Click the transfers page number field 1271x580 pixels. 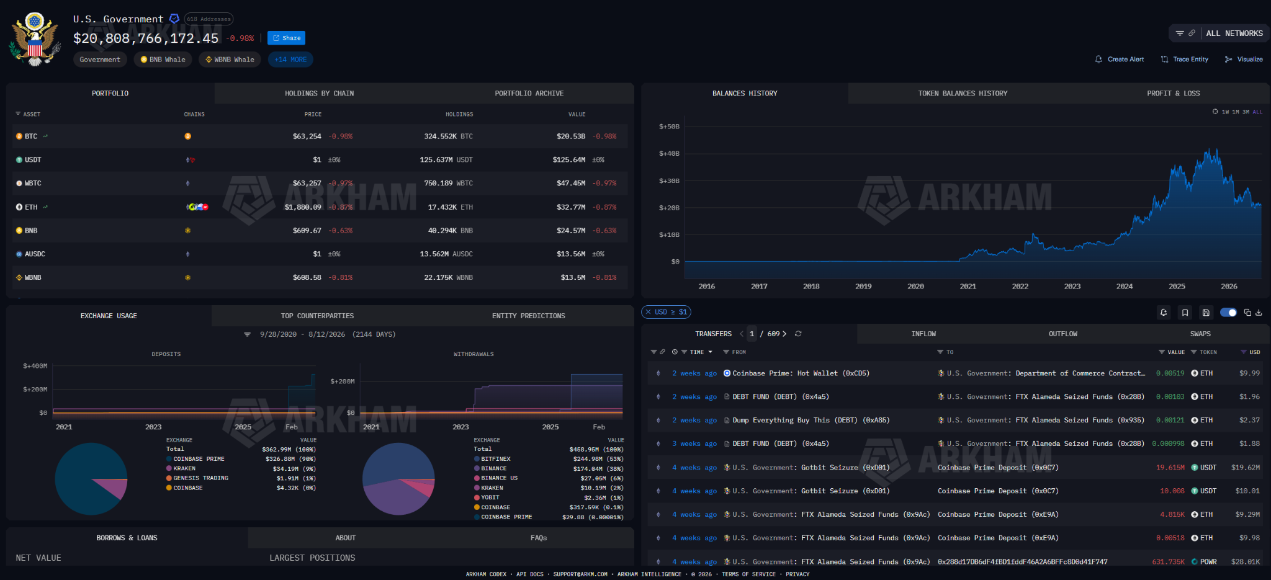pyautogui.click(x=752, y=334)
